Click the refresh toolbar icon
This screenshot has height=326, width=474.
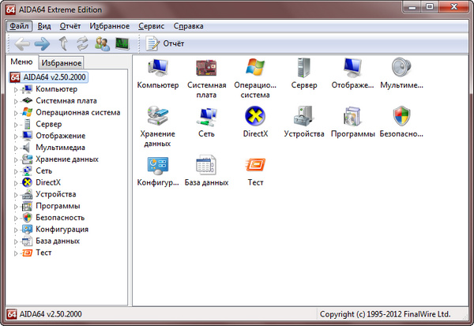(82, 43)
